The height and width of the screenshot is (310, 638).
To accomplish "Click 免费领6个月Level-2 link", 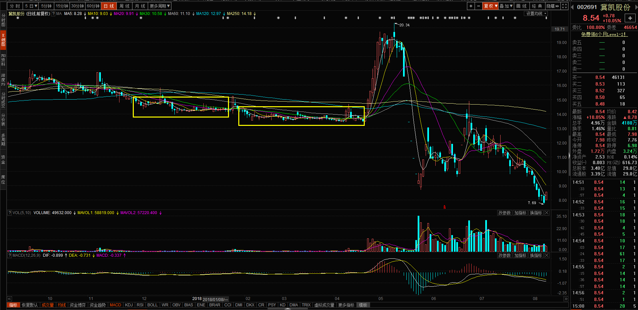I will (604, 34).
